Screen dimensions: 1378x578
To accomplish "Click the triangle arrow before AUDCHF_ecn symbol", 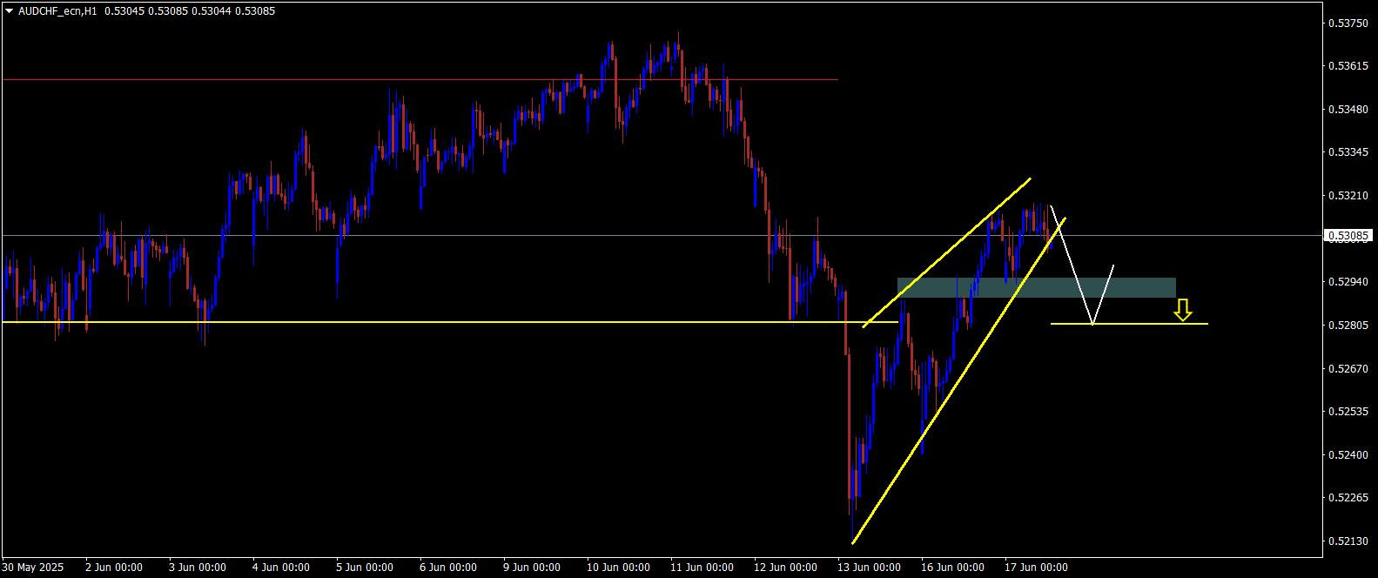I will coord(10,11).
